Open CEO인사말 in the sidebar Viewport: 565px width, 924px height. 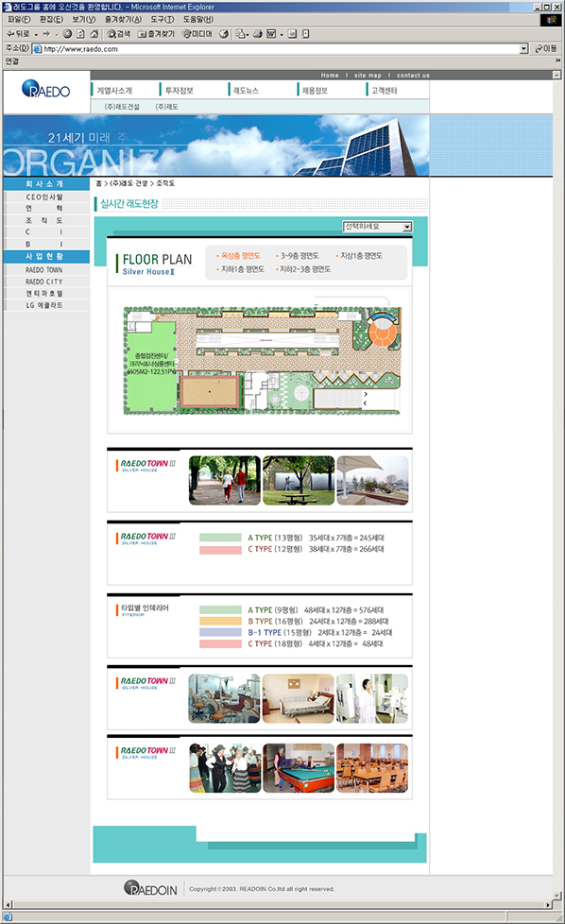44,197
